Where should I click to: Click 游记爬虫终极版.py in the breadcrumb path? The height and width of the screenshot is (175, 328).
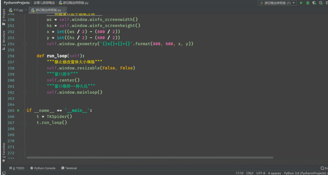tap(74, 3)
